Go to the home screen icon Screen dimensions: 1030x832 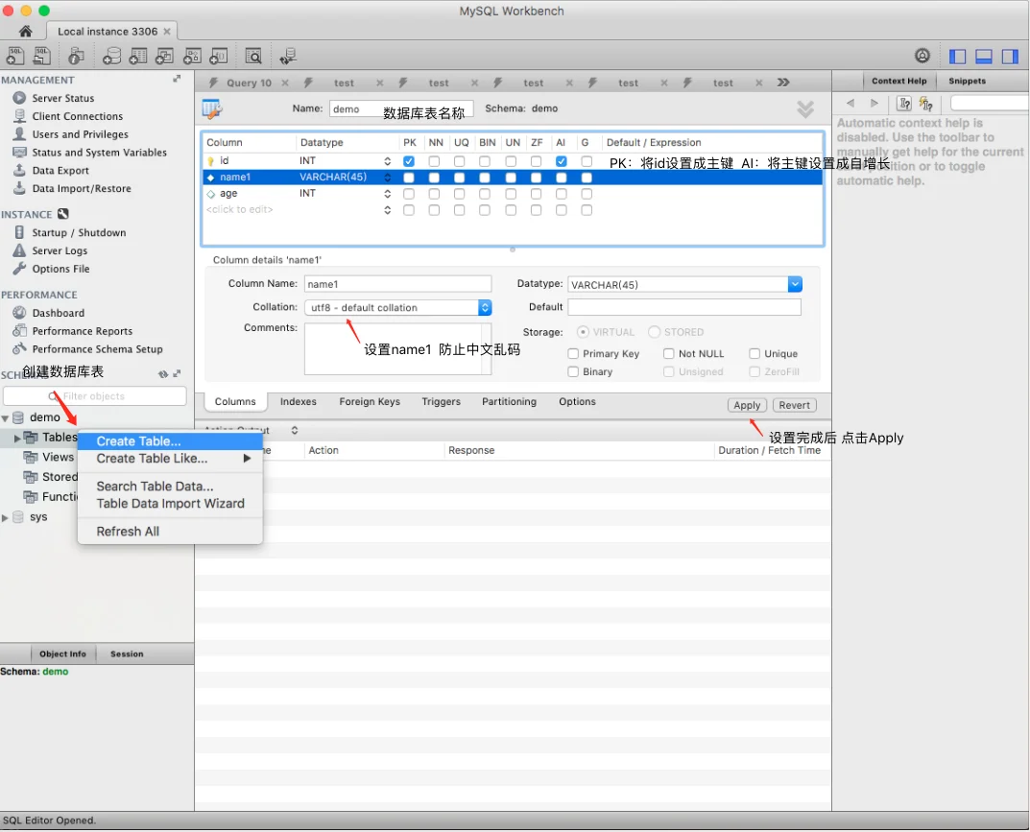click(26, 31)
